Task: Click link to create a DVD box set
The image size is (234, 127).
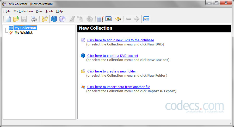Action: (113, 56)
